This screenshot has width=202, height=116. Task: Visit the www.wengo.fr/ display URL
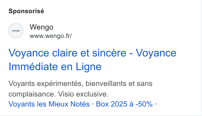pos(51,36)
